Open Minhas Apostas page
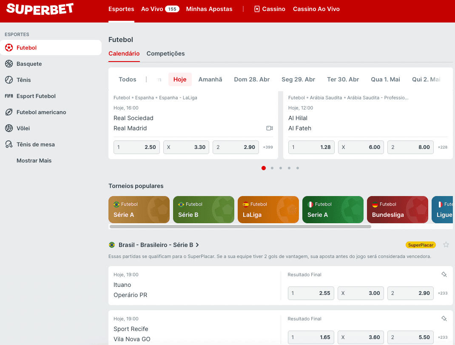The width and height of the screenshot is (455, 345). click(x=209, y=9)
